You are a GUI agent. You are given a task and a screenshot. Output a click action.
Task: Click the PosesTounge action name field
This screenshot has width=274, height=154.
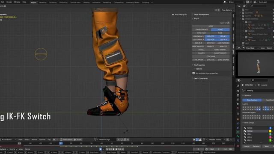click(x=107, y=140)
